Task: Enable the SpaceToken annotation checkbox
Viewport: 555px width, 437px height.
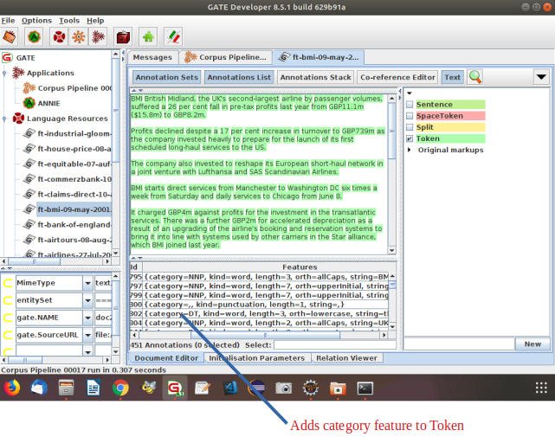Action: pos(410,116)
